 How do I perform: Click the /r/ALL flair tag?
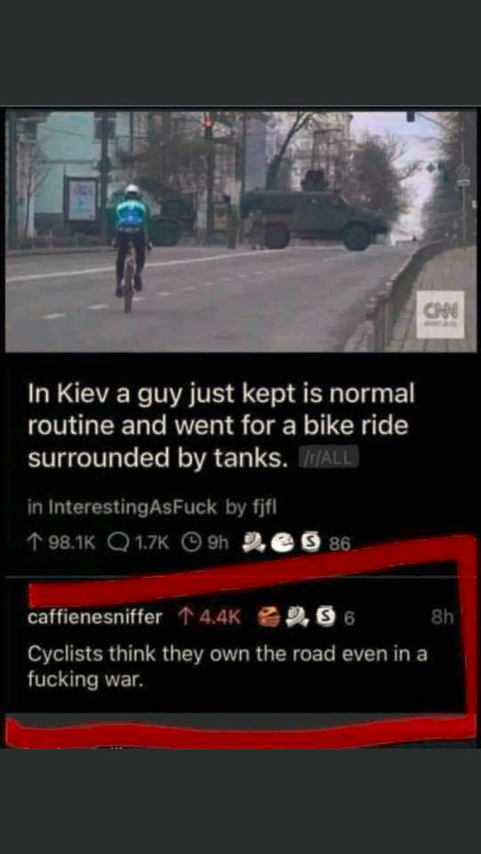(329, 457)
